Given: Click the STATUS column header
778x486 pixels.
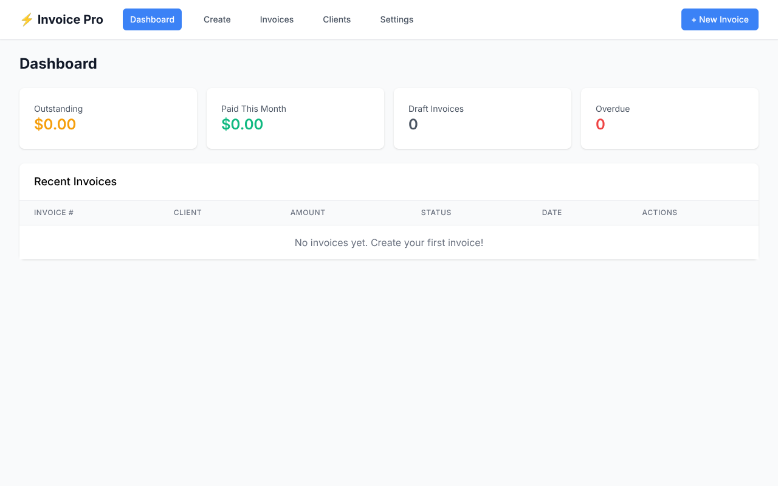Looking at the screenshot, I should point(436,213).
